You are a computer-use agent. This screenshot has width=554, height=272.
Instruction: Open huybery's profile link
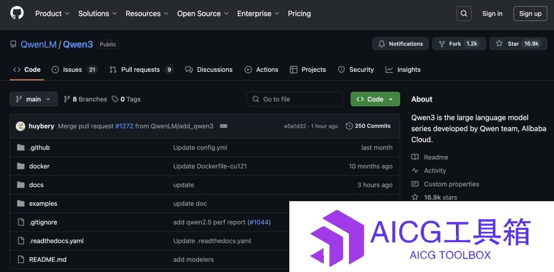[x=42, y=126]
